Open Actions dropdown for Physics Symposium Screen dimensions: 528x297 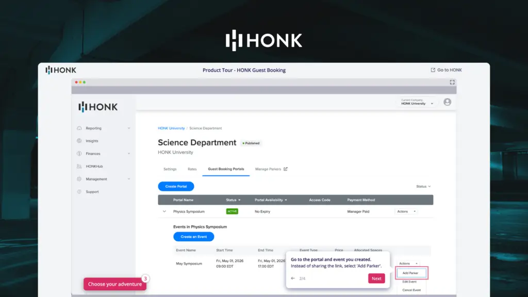point(406,211)
